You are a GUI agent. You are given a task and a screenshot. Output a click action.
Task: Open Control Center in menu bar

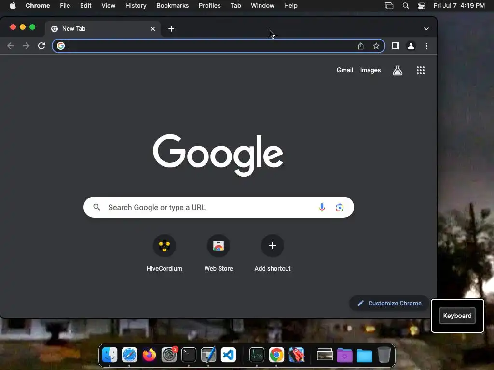(x=422, y=6)
